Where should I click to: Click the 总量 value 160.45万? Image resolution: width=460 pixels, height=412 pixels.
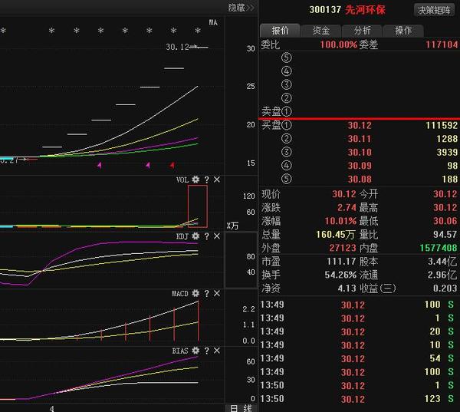(x=336, y=234)
